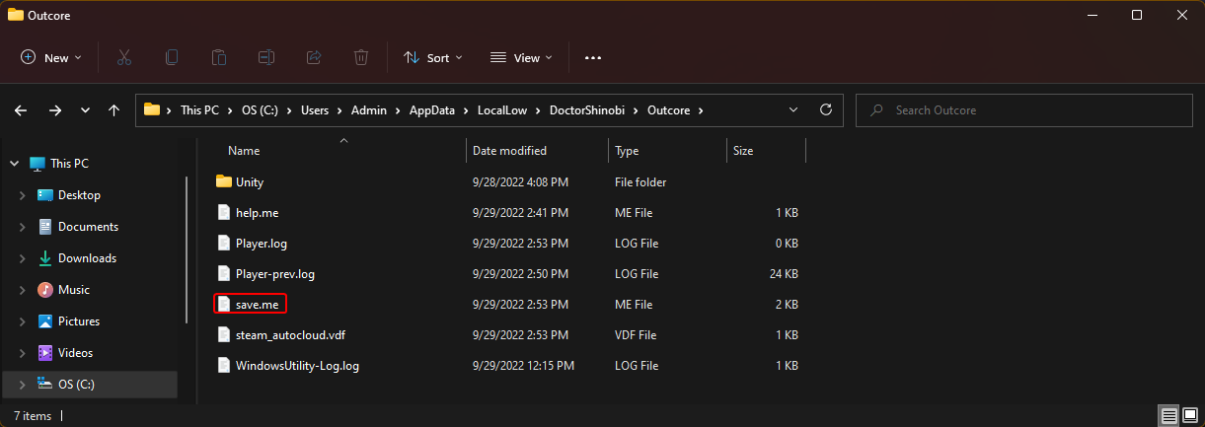Select the save.me file
The width and height of the screenshot is (1205, 427).
tap(257, 305)
